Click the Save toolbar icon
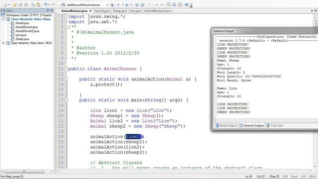Viewport: 318px width, 179px height. 20,4
